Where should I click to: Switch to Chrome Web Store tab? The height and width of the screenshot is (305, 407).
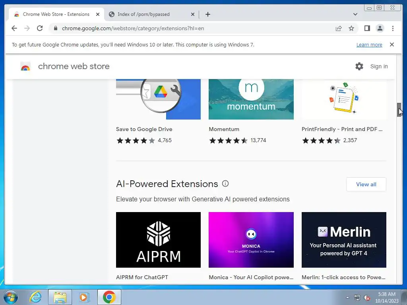(56, 14)
